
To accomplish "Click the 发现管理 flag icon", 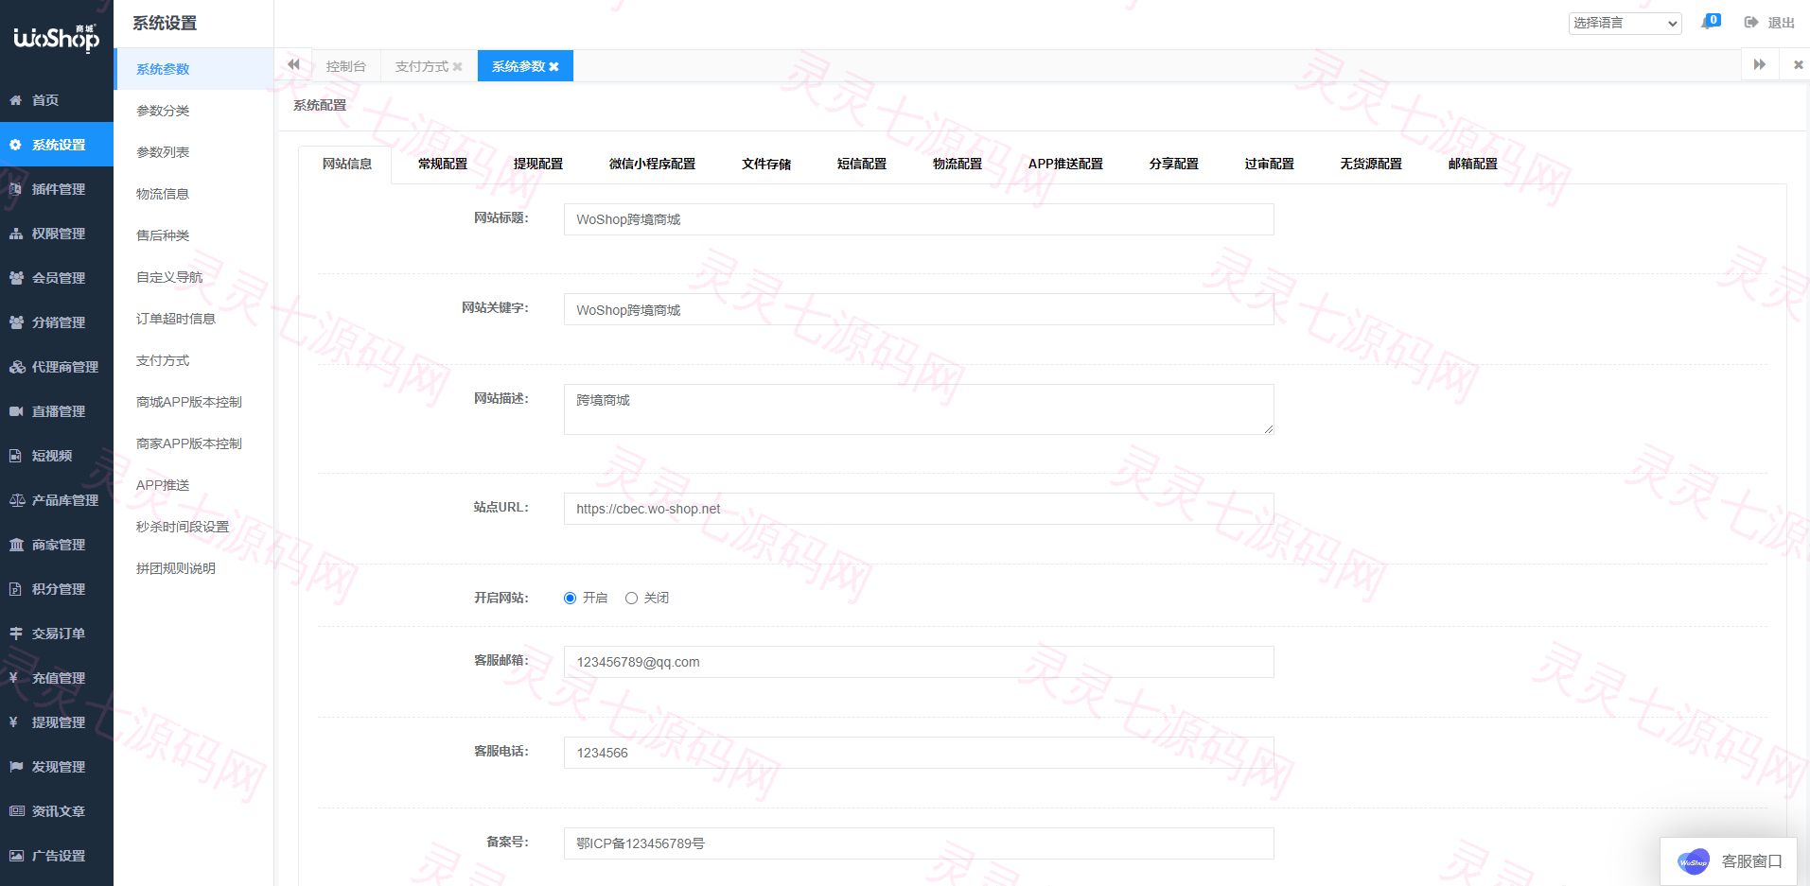I will pyautogui.click(x=16, y=767).
